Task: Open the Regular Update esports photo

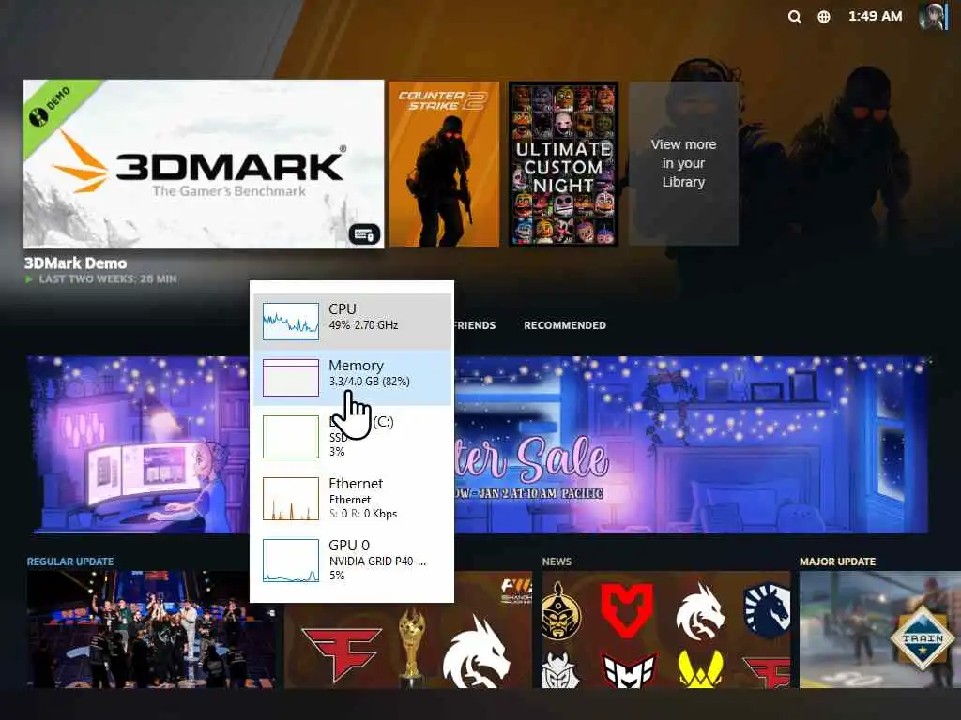Action: [x=151, y=630]
